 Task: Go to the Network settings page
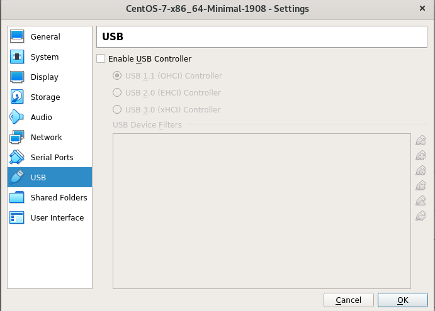click(50, 137)
